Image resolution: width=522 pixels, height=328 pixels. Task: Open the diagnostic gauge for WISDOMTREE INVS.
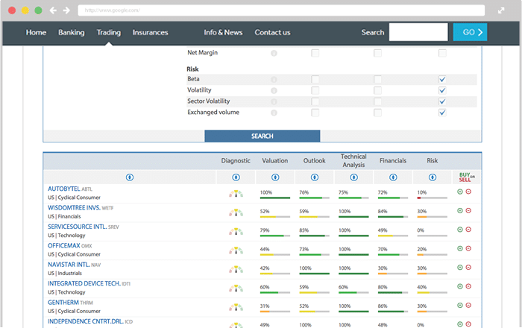pos(236,212)
